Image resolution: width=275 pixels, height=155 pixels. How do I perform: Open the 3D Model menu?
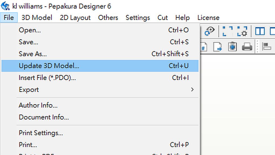[x=37, y=18]
